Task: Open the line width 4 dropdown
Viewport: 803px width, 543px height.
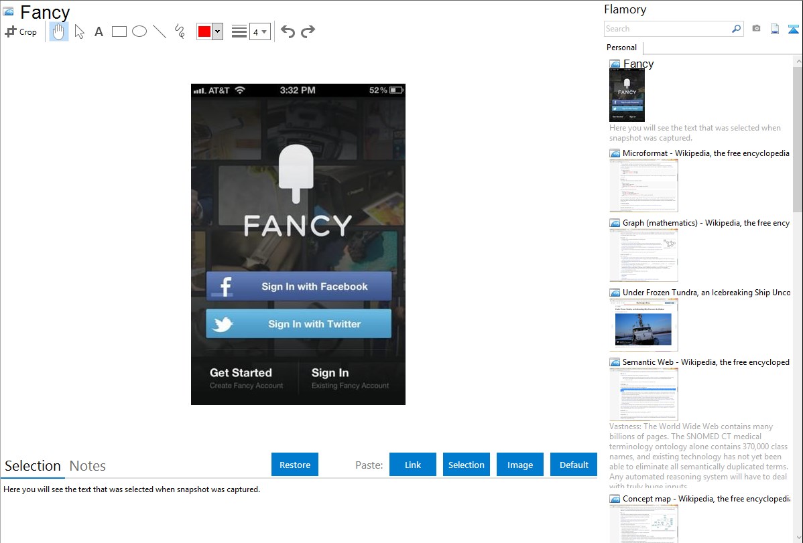Action: click(x=260, y=31)
